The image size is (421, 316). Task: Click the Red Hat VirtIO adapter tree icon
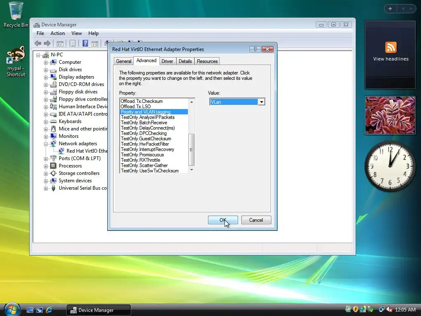(x=61, y=151)
